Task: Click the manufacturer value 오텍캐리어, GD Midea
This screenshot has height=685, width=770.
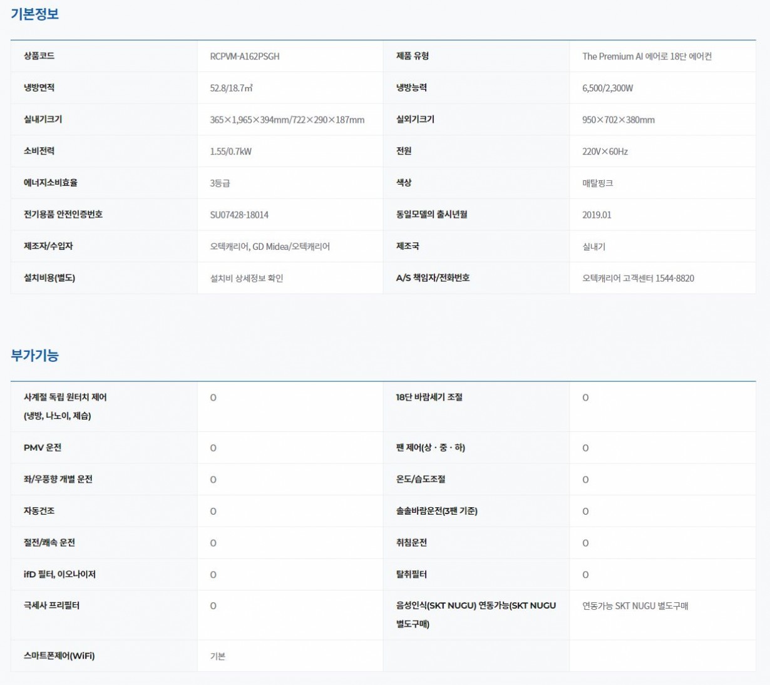Action: pos(270,247)
